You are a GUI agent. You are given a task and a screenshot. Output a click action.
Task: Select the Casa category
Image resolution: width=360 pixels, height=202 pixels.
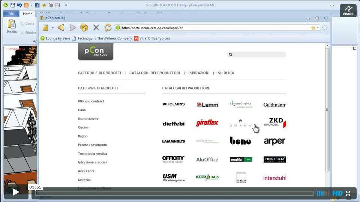82,110
